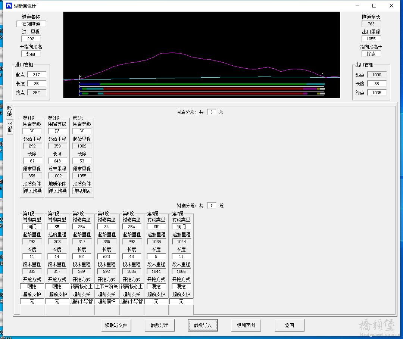The width and height of the screenshot is (403, 339).
Task: Edit 衬砌 第2段 长度 field 14
Action: [57, 257]
